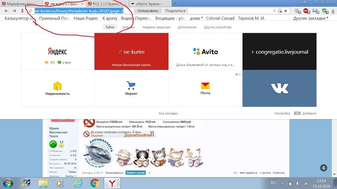Click the bookmark star in address bar
This screenshot has width=337, height=189.
(286, 11)
